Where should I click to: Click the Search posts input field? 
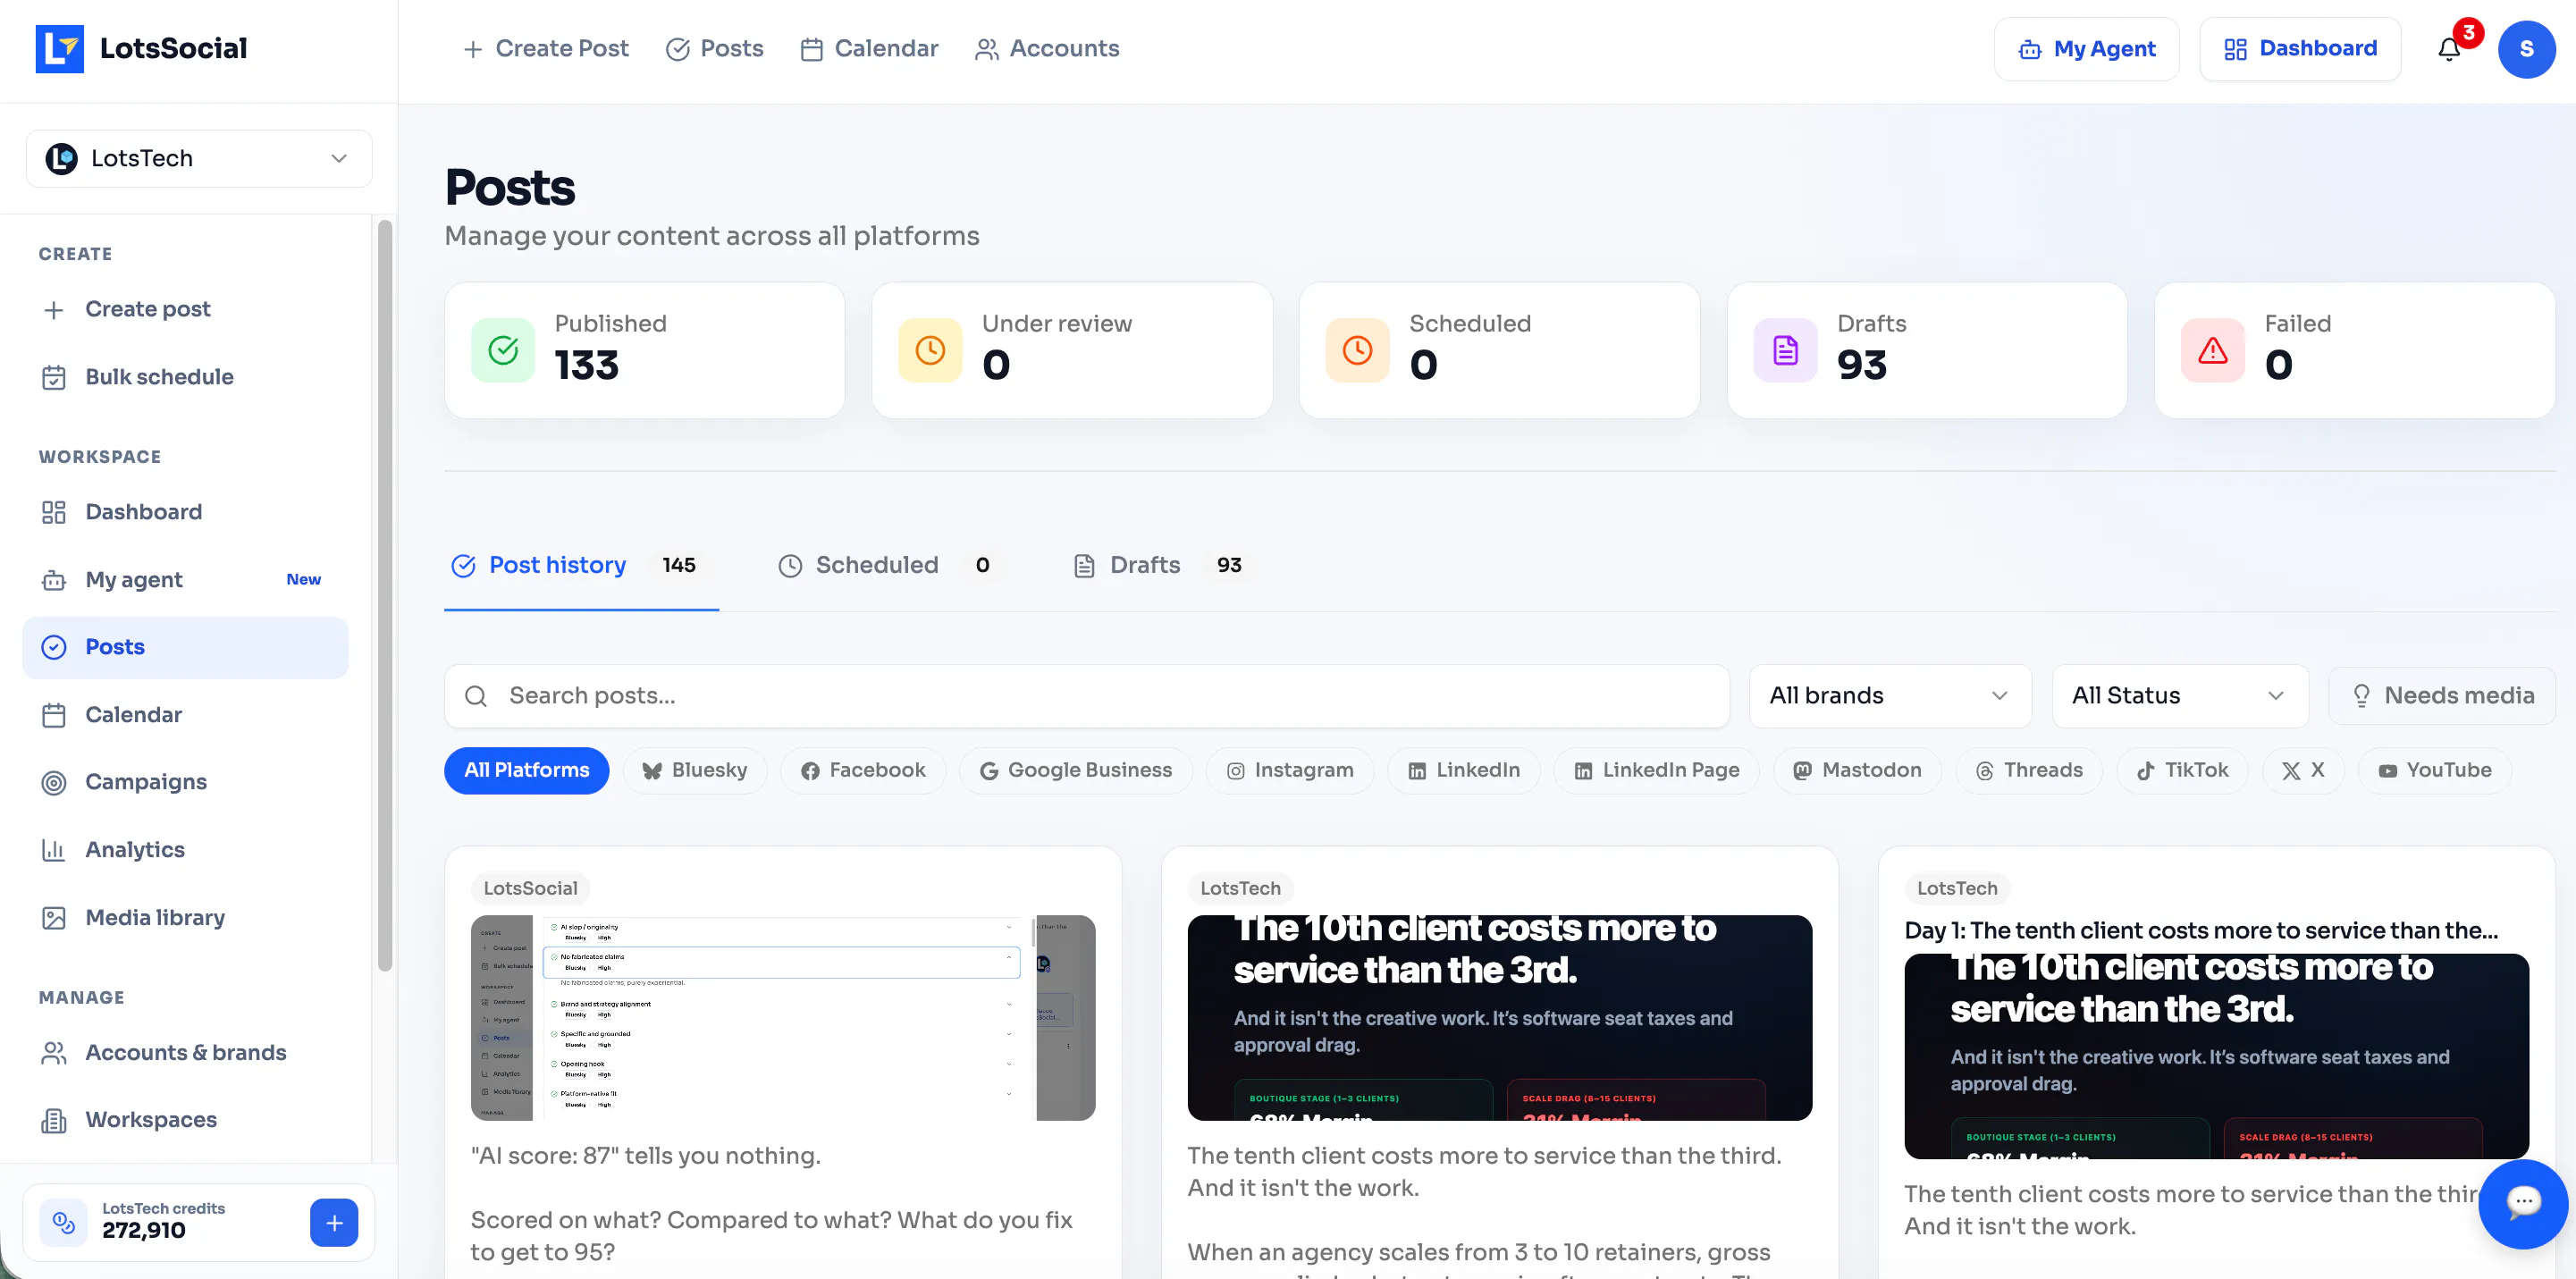pos(1087,696)
